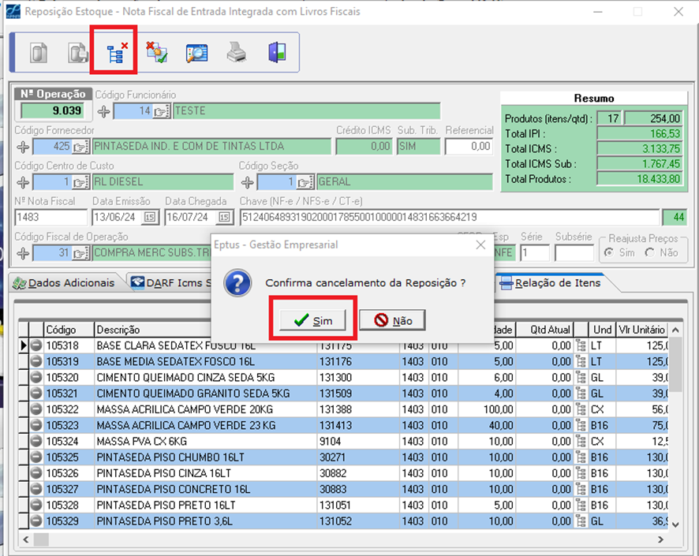Click the blue question mark dialog icon
Image resolution: width=699 pixels, height=556 pixels.
point(237,283)
